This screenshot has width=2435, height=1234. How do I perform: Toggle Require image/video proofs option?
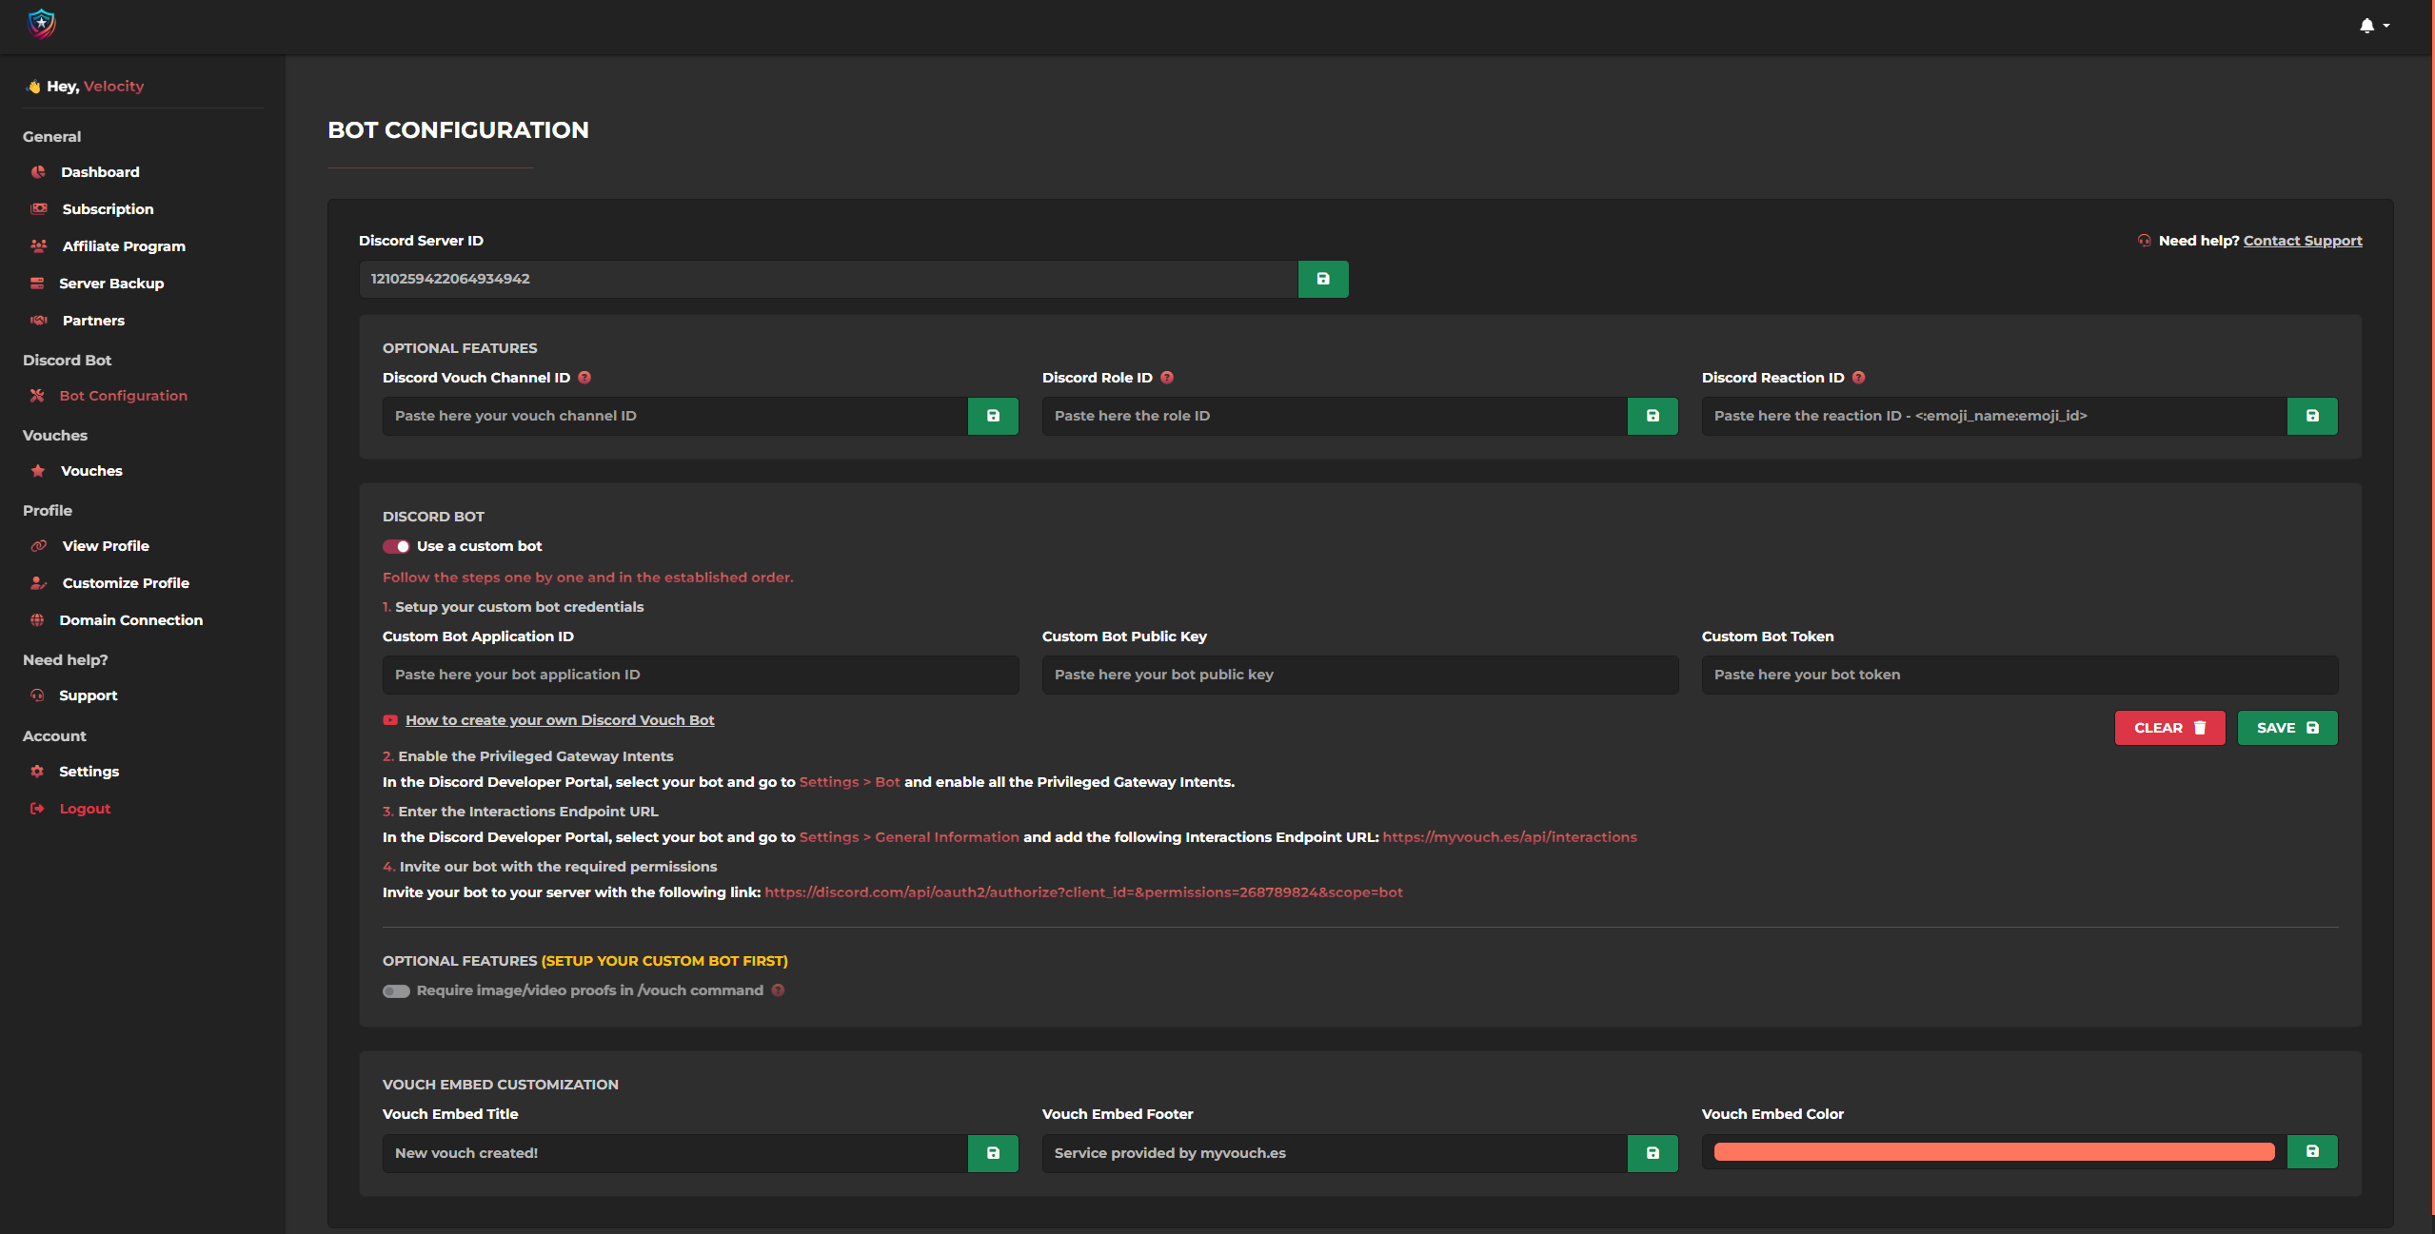[396, 991]
